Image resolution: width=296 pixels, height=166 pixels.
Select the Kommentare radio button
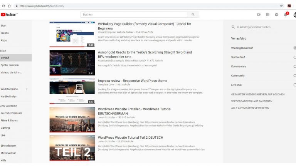pos(295,66)
